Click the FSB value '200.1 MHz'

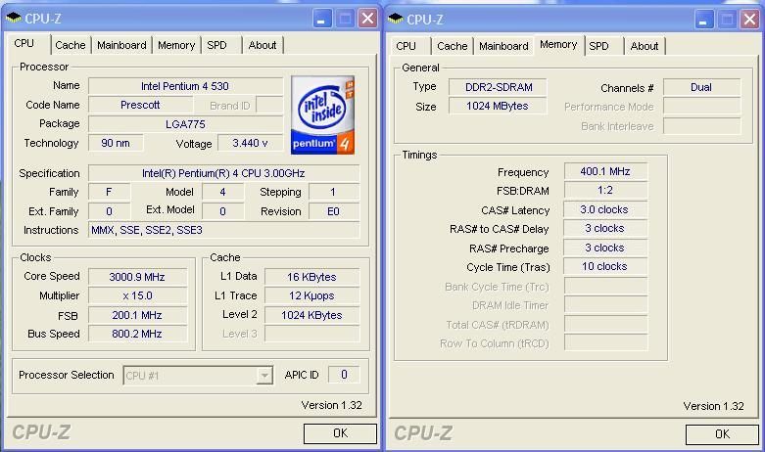click(137, 315)
